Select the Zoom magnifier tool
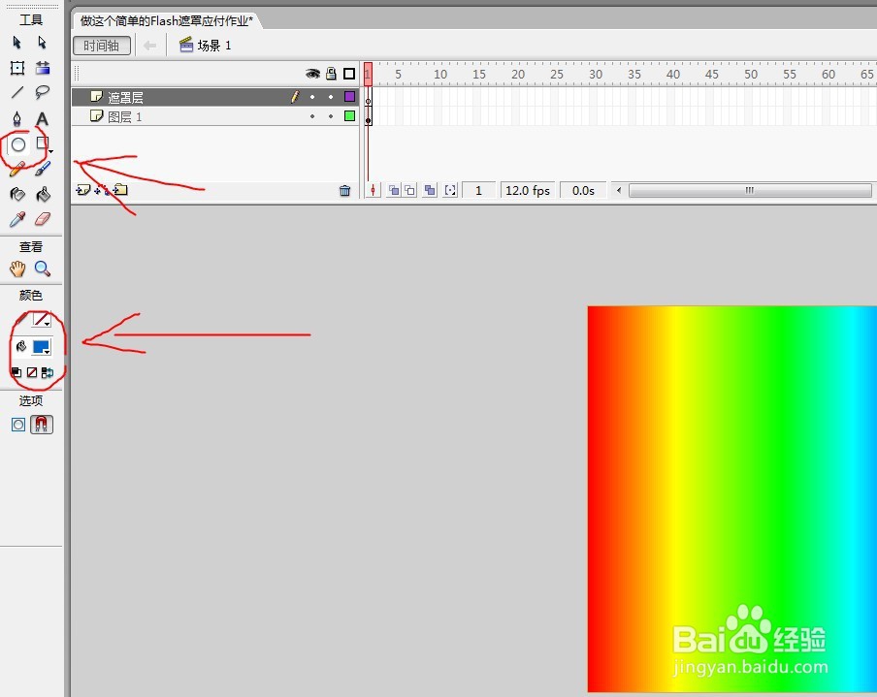This screenshot has height=697, width=877. (43, 269)
